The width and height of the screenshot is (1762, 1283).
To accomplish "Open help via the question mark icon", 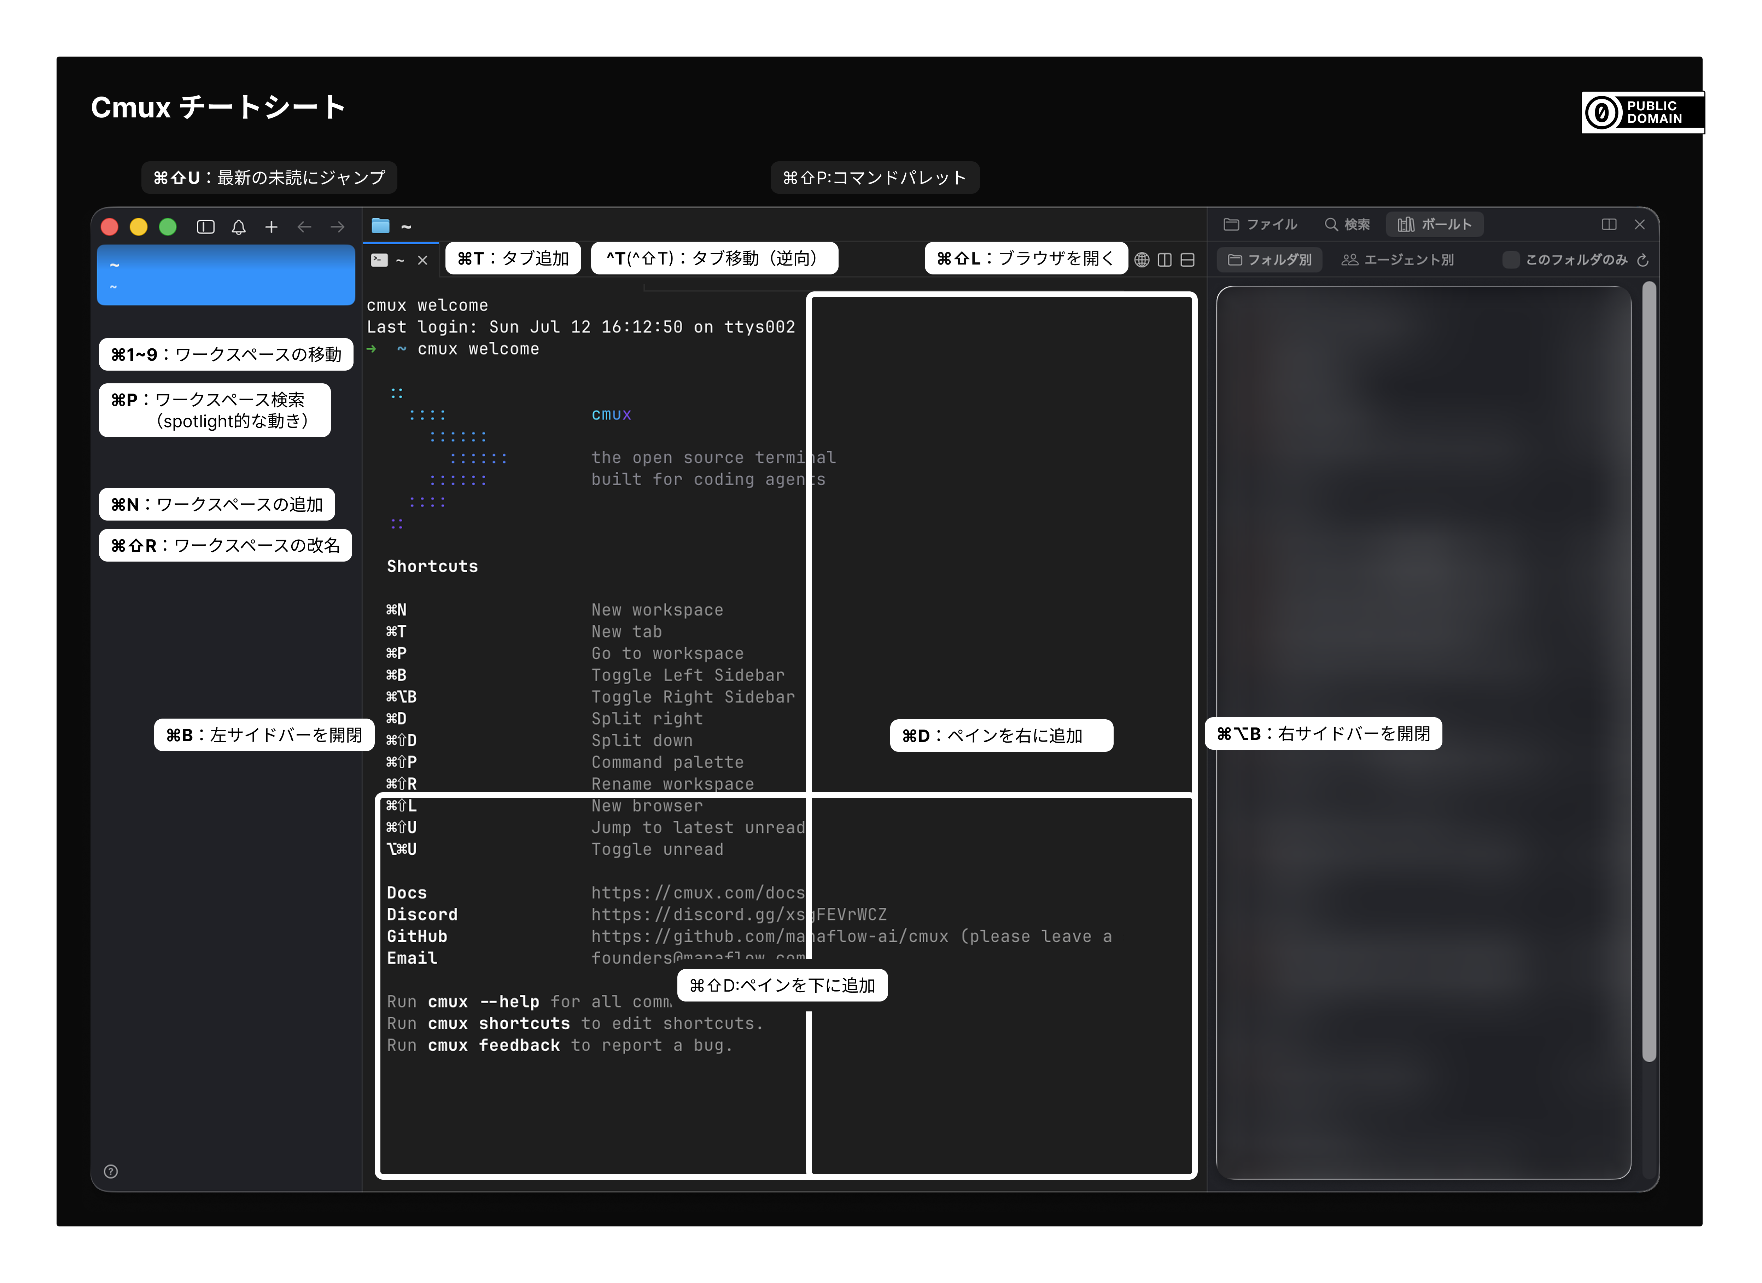I will pyautogui.click(x=111, y=1172).
